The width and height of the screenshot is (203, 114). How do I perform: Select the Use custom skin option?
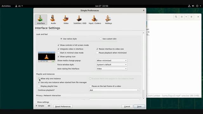[108, 39]
